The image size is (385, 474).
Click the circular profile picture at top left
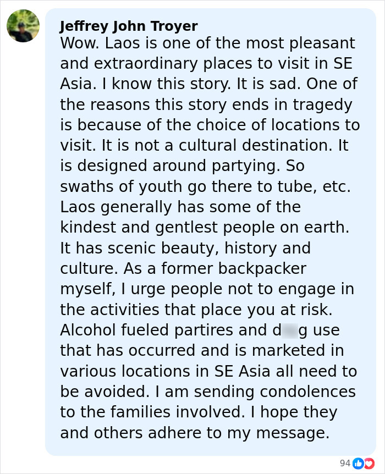click(x=23, y=25)
